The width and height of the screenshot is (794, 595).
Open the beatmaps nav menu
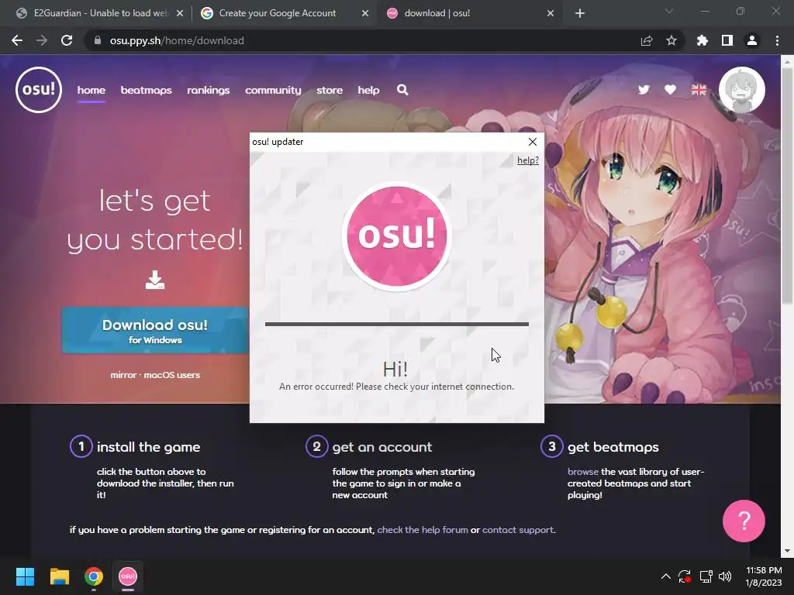(146, 90)
